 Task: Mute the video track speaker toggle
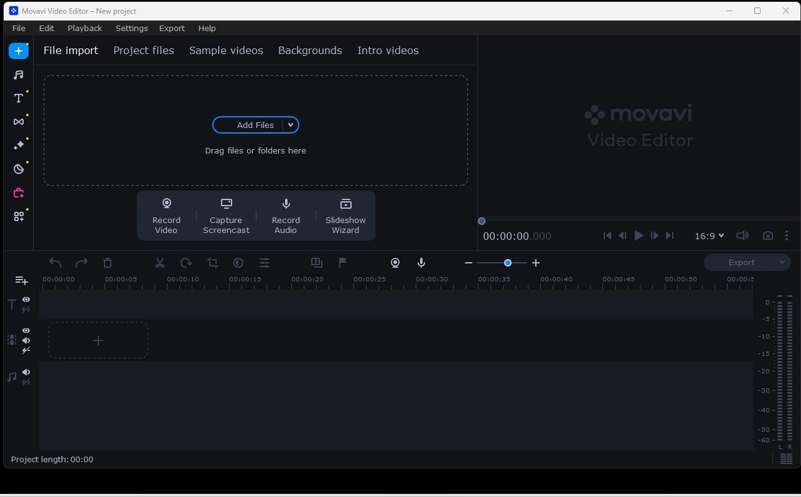click(x=26, y=340)
